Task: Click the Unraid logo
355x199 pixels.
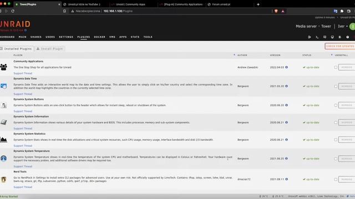Action: (x=15, y=24)
